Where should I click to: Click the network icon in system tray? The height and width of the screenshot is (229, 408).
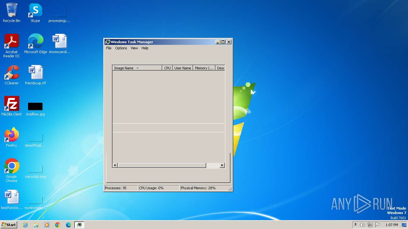tap(370, 225)
